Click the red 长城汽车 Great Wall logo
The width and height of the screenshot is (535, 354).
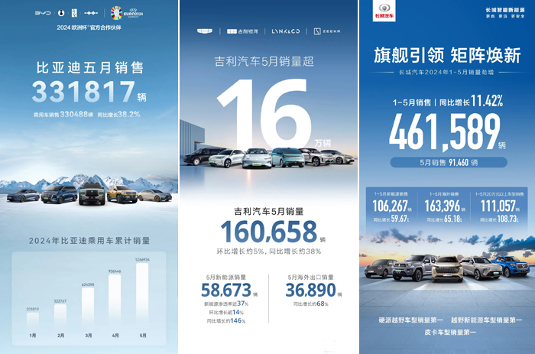384,11
